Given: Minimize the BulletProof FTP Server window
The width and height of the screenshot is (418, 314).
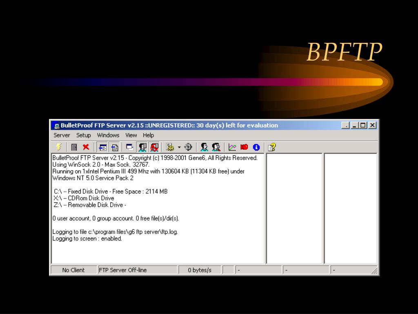Looking at the screenshot, I should (354, 125).
